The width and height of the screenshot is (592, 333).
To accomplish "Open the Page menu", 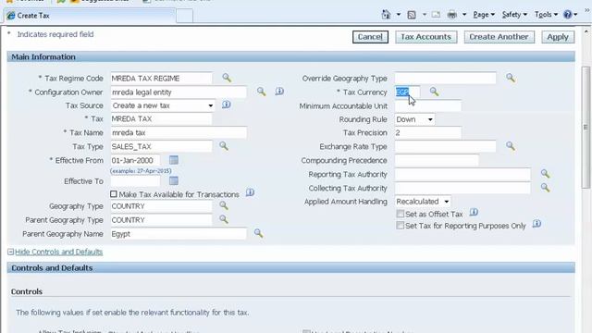I will pos(484,15).
